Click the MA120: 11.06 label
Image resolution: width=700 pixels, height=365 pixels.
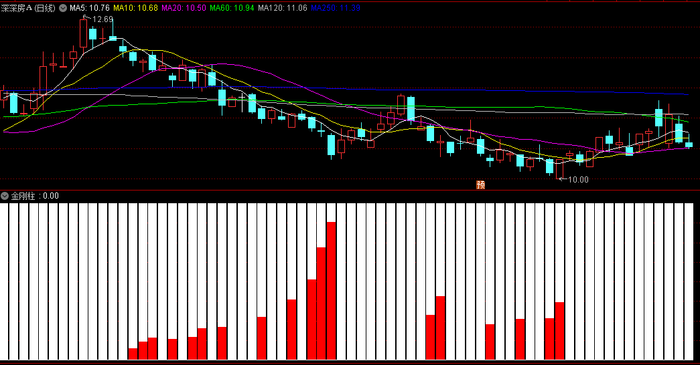point(283,8)
